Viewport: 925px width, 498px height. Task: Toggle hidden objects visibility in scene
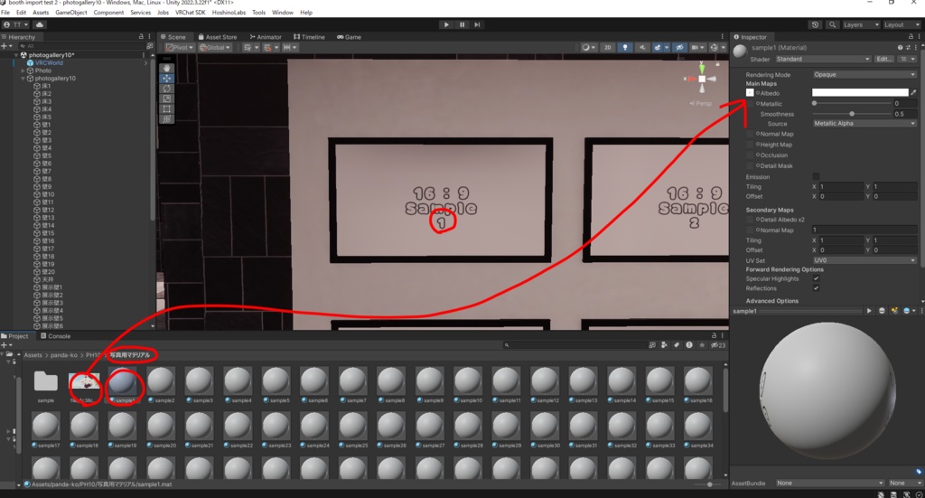coord(679,47)
